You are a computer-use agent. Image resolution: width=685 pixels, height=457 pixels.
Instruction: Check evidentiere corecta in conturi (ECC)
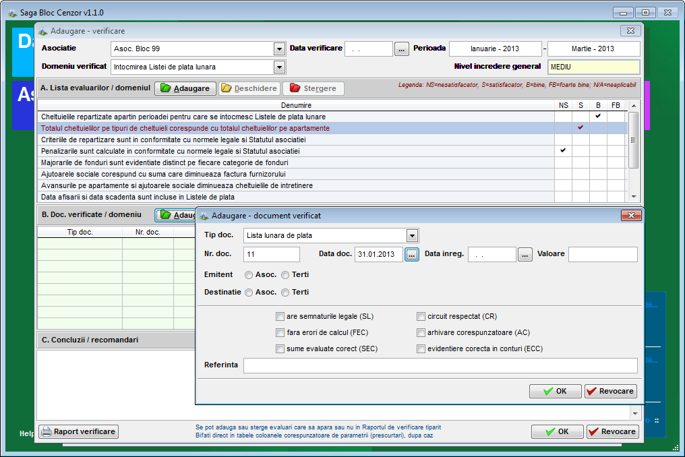[x=421, y=348]
